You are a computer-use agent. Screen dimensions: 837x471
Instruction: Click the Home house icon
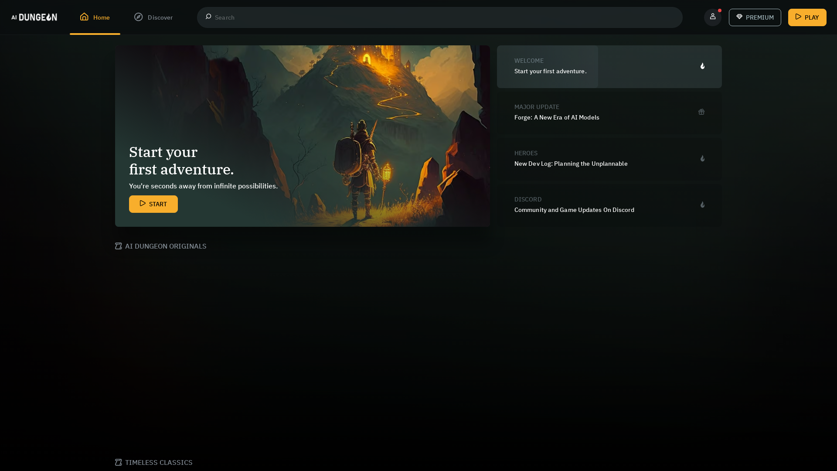pos(84,17)
